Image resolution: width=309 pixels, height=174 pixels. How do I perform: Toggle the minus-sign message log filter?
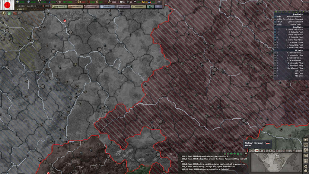241,154
